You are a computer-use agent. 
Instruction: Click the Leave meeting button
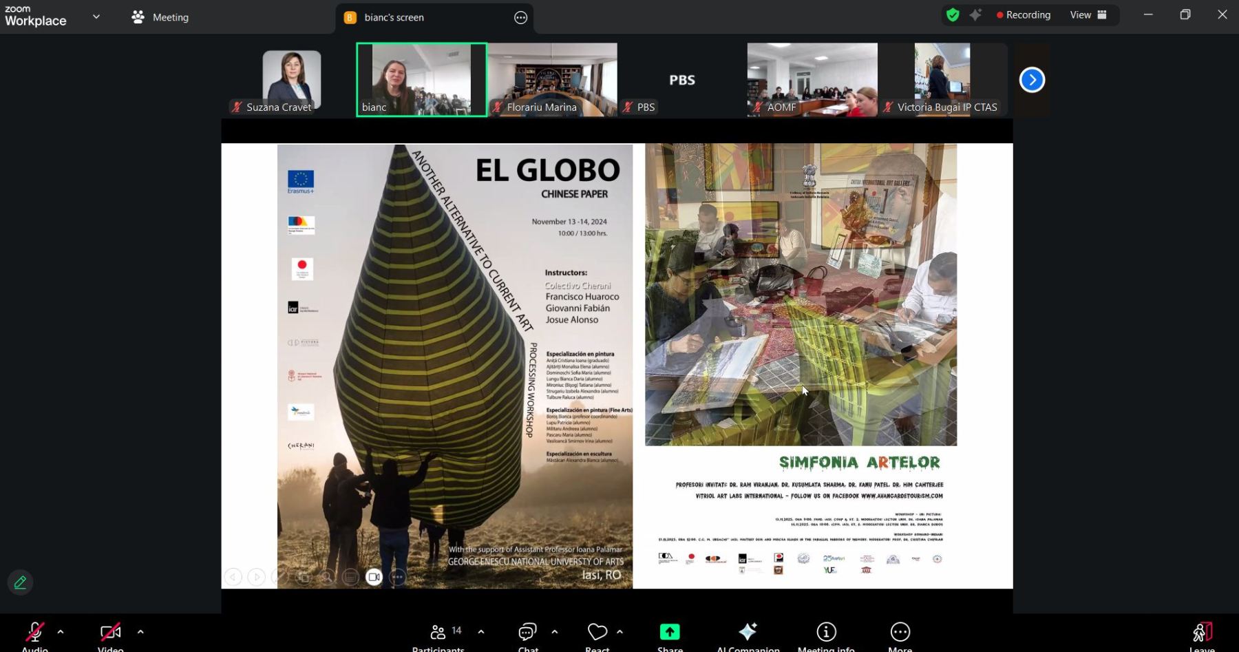[1202, 633]
